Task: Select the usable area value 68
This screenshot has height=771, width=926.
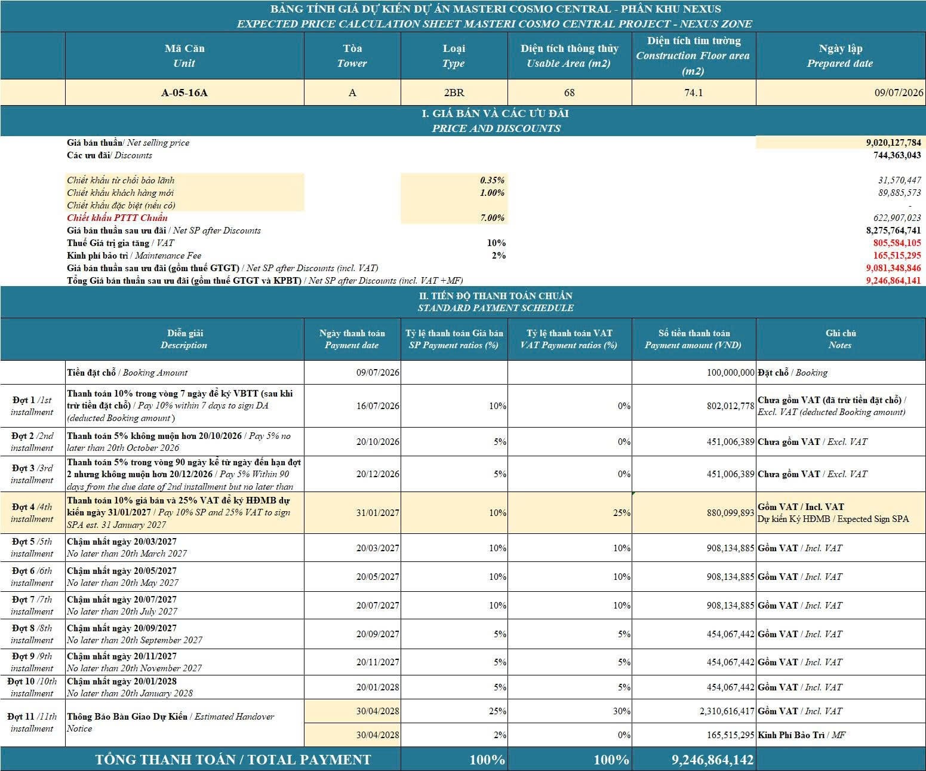Action: [x=570, y=93]
